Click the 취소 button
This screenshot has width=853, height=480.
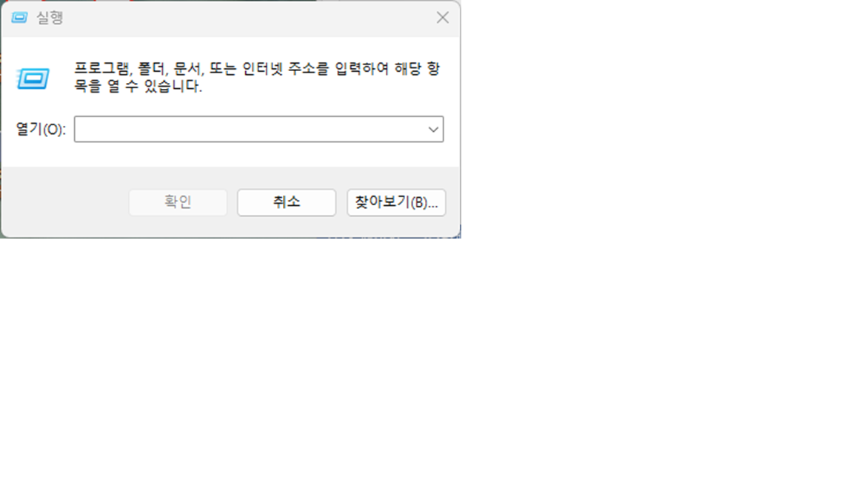point(287,202)
